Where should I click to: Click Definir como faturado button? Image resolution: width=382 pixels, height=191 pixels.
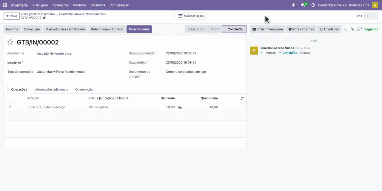tap(107, 29)
